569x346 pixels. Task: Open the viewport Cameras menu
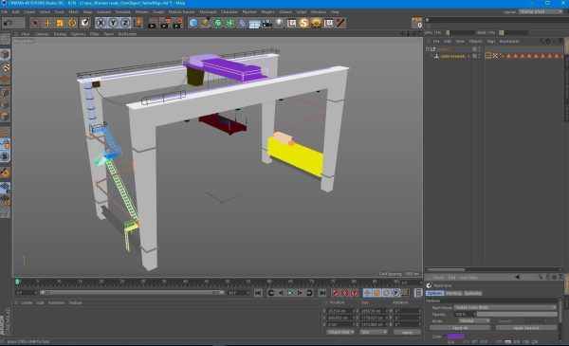coord(42,34)
